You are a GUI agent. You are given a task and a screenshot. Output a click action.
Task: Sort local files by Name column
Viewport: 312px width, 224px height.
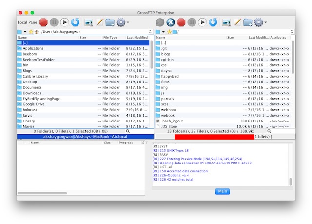[x=48, y=37]
